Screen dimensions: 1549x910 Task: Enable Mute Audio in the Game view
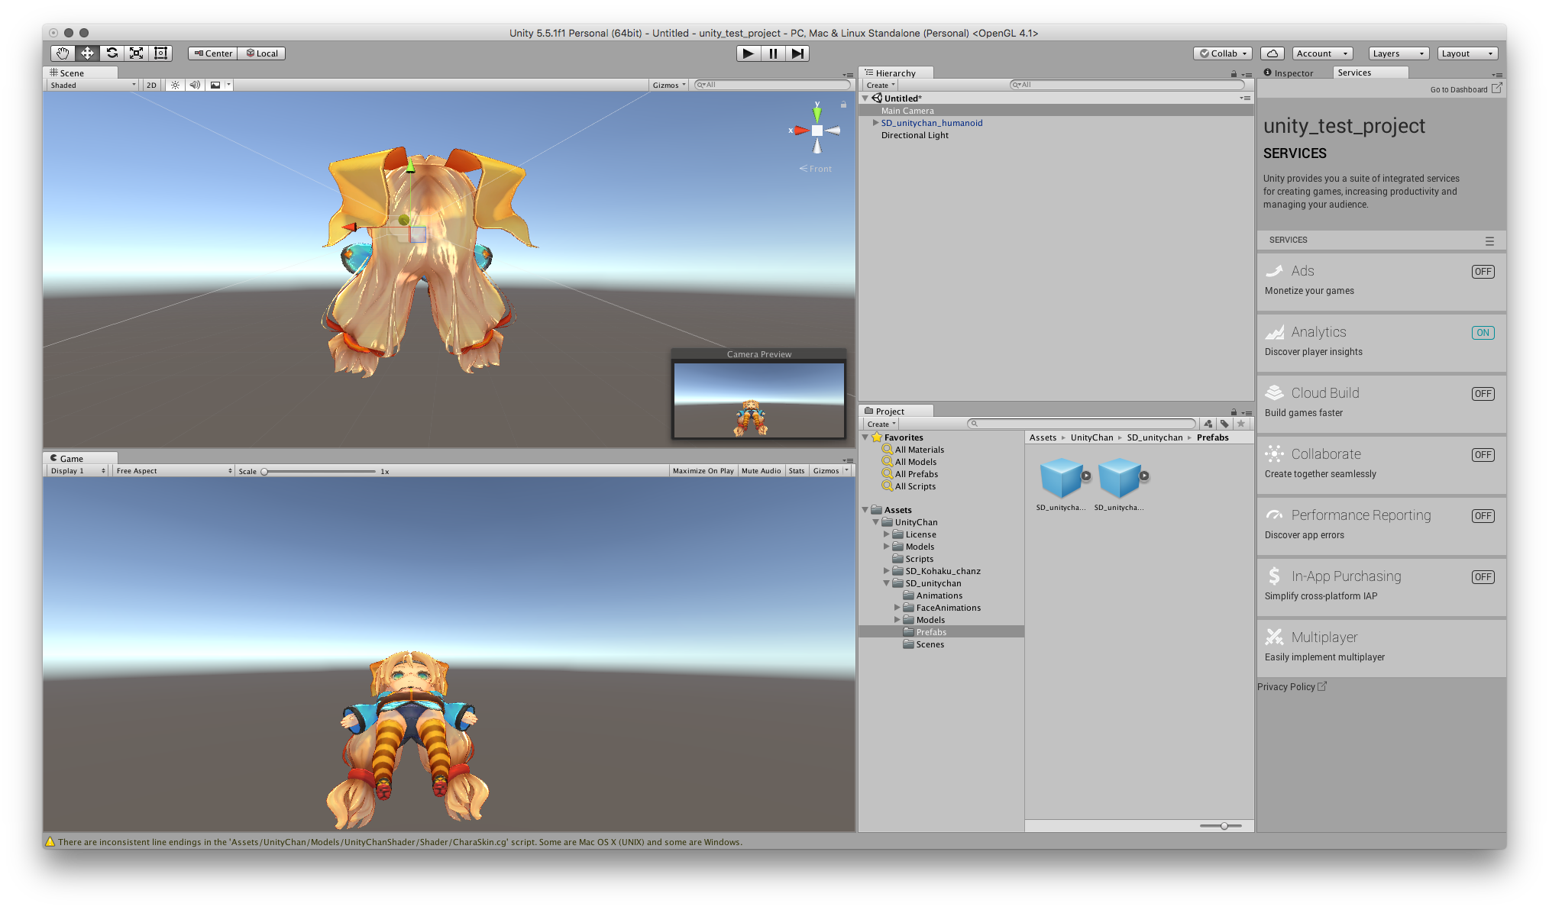tap(761, 470)
